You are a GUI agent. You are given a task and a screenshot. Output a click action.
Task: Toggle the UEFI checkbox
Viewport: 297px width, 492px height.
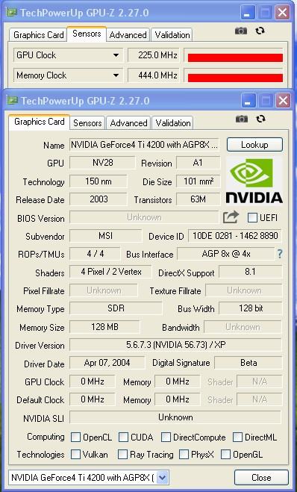pos(252,217)
